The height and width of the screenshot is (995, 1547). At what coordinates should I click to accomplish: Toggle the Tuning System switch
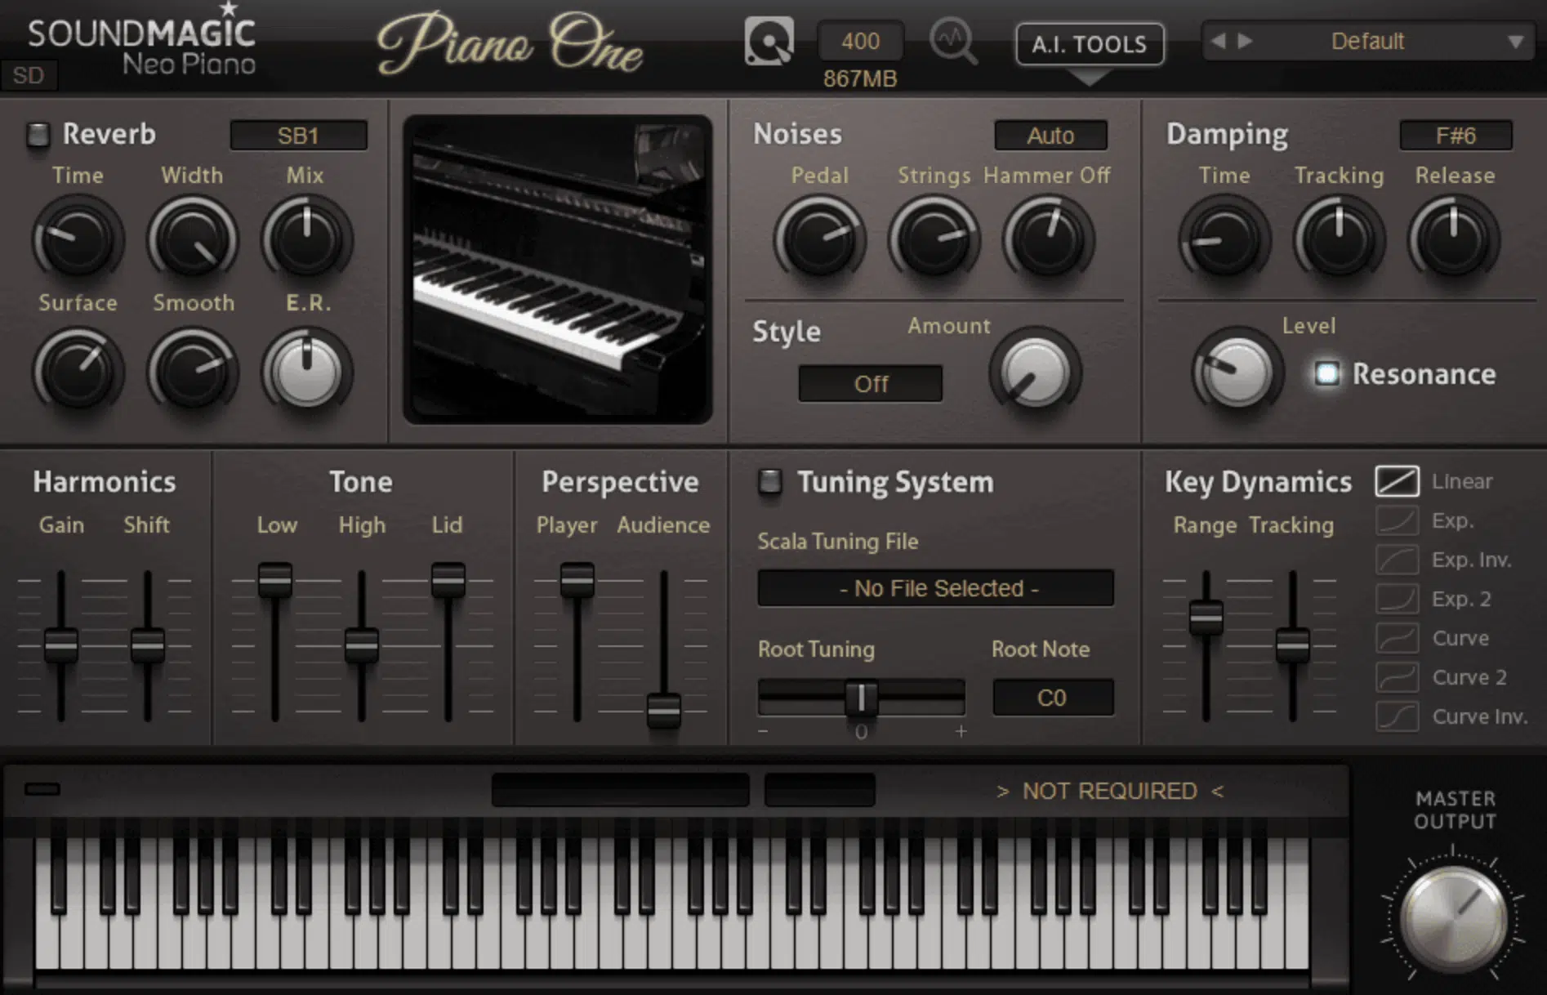coord(769,482)
